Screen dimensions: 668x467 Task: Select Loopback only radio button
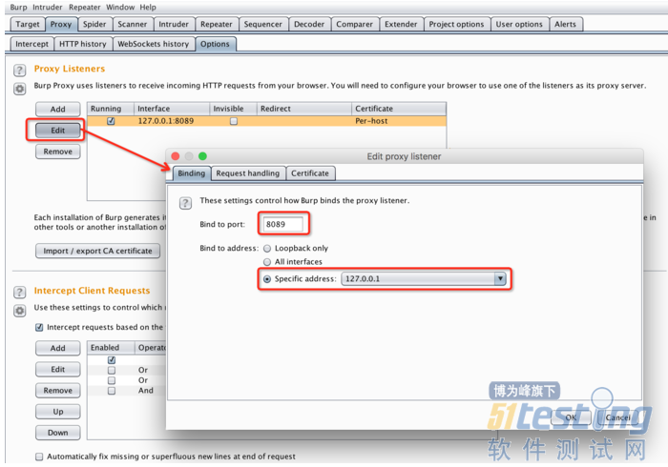point(267,249)
